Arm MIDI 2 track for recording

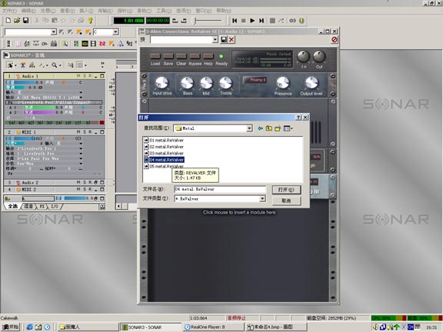pyautogui.click(x=90, y=189)
